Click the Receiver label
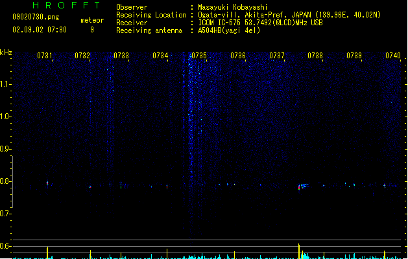Viewport: 408px width, 259px height. [132, 23]
